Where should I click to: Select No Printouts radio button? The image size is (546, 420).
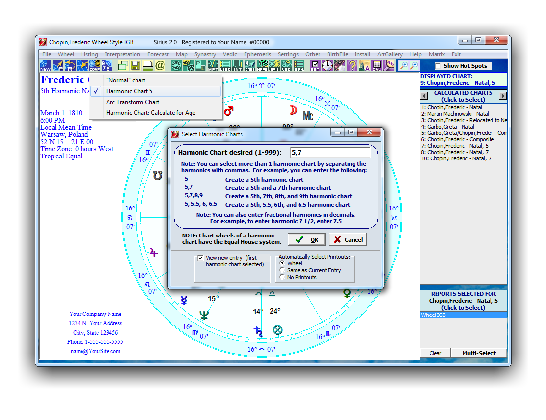[282, 277]
